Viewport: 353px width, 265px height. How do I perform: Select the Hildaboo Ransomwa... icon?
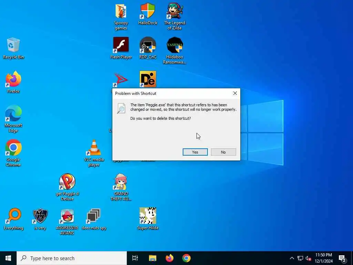pyautogui.click(x=174, y=51)
